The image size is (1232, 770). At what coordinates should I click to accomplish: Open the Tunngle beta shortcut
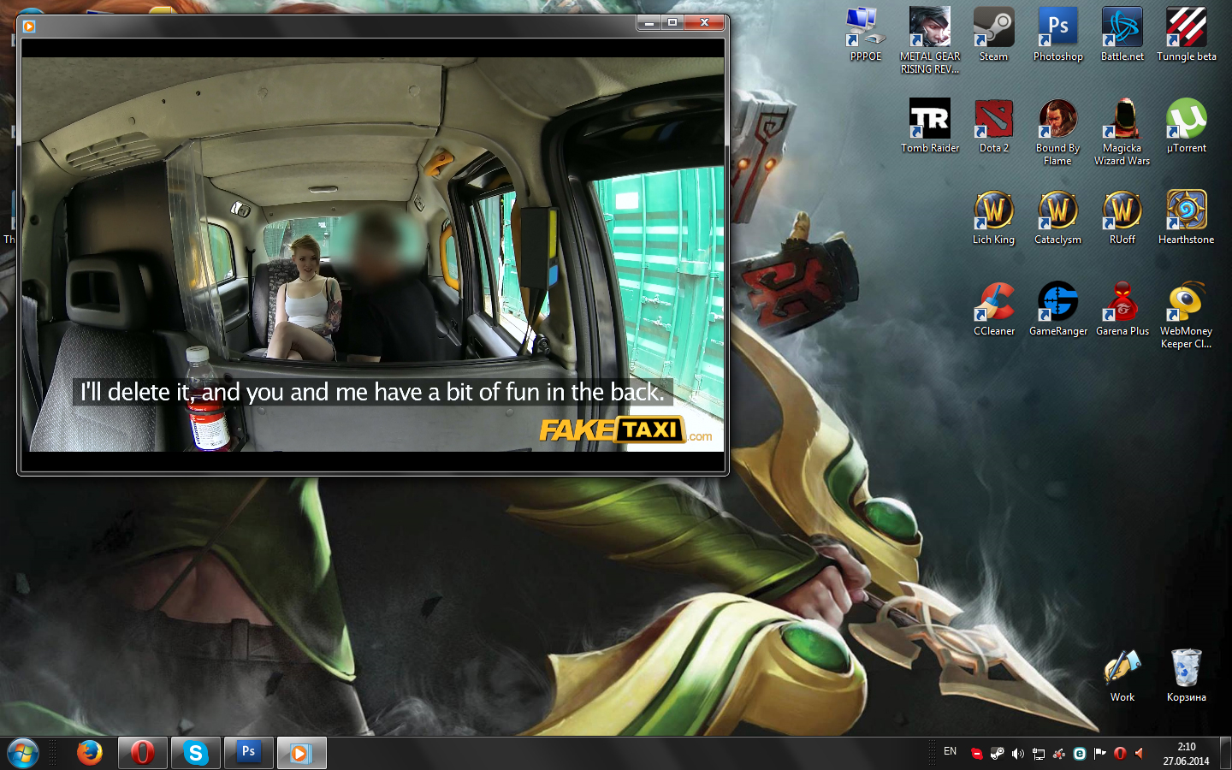click(x=1186, y=34)
